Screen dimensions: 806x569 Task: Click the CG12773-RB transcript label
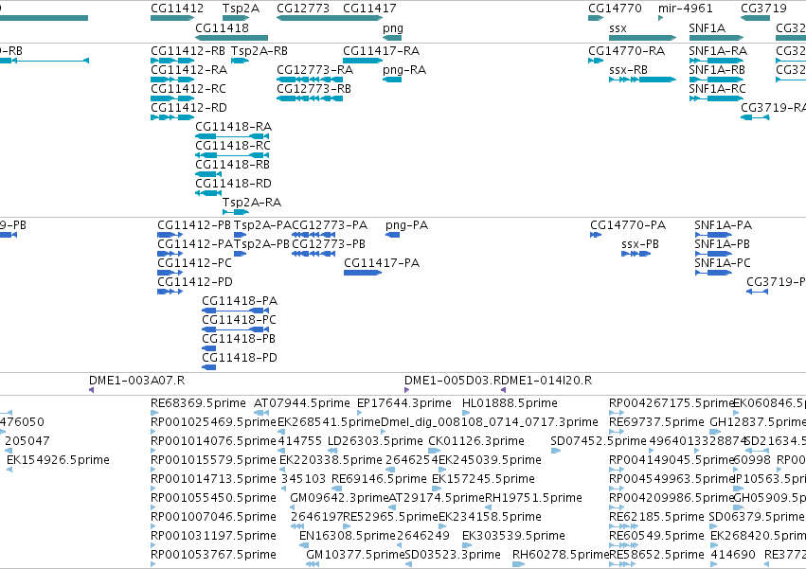pyautogui.click(x=313, y=89)
